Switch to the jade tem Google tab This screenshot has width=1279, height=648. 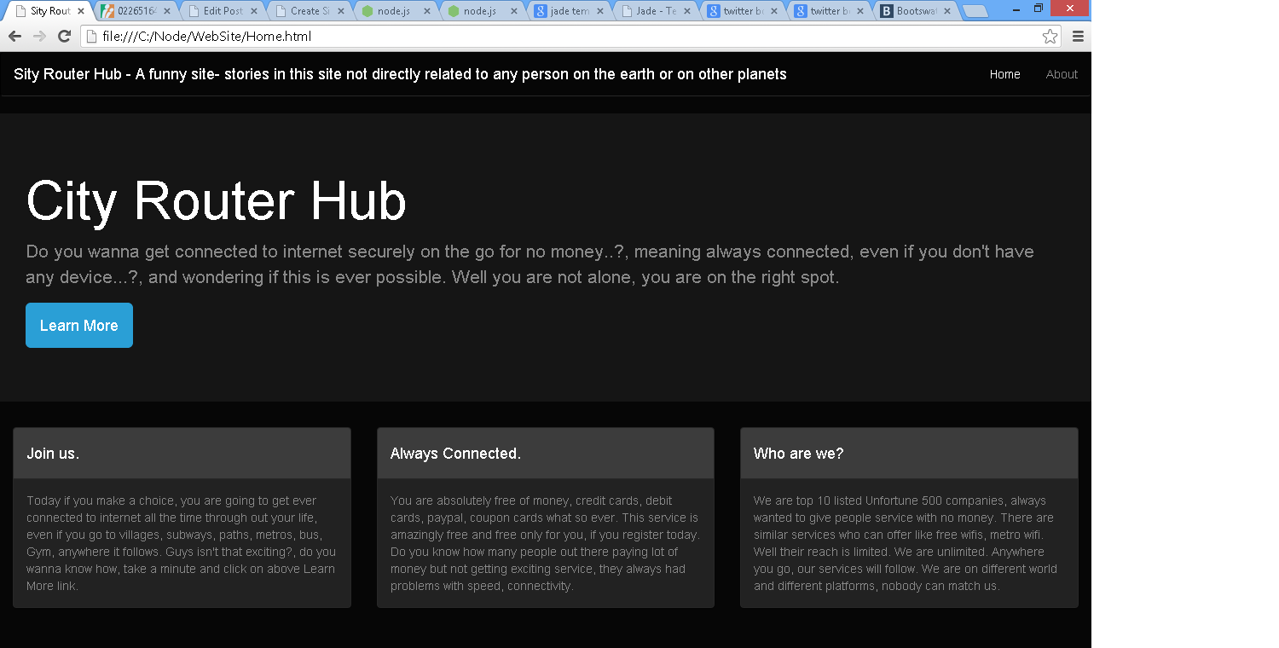[569, 12]
